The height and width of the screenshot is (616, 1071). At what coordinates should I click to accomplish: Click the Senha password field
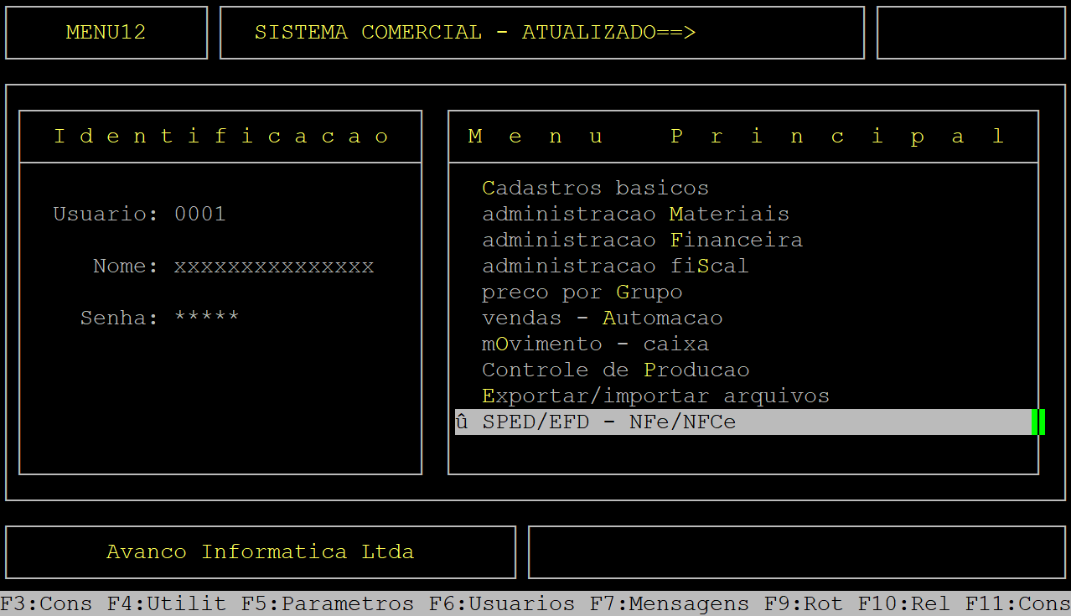pos(207,318)
